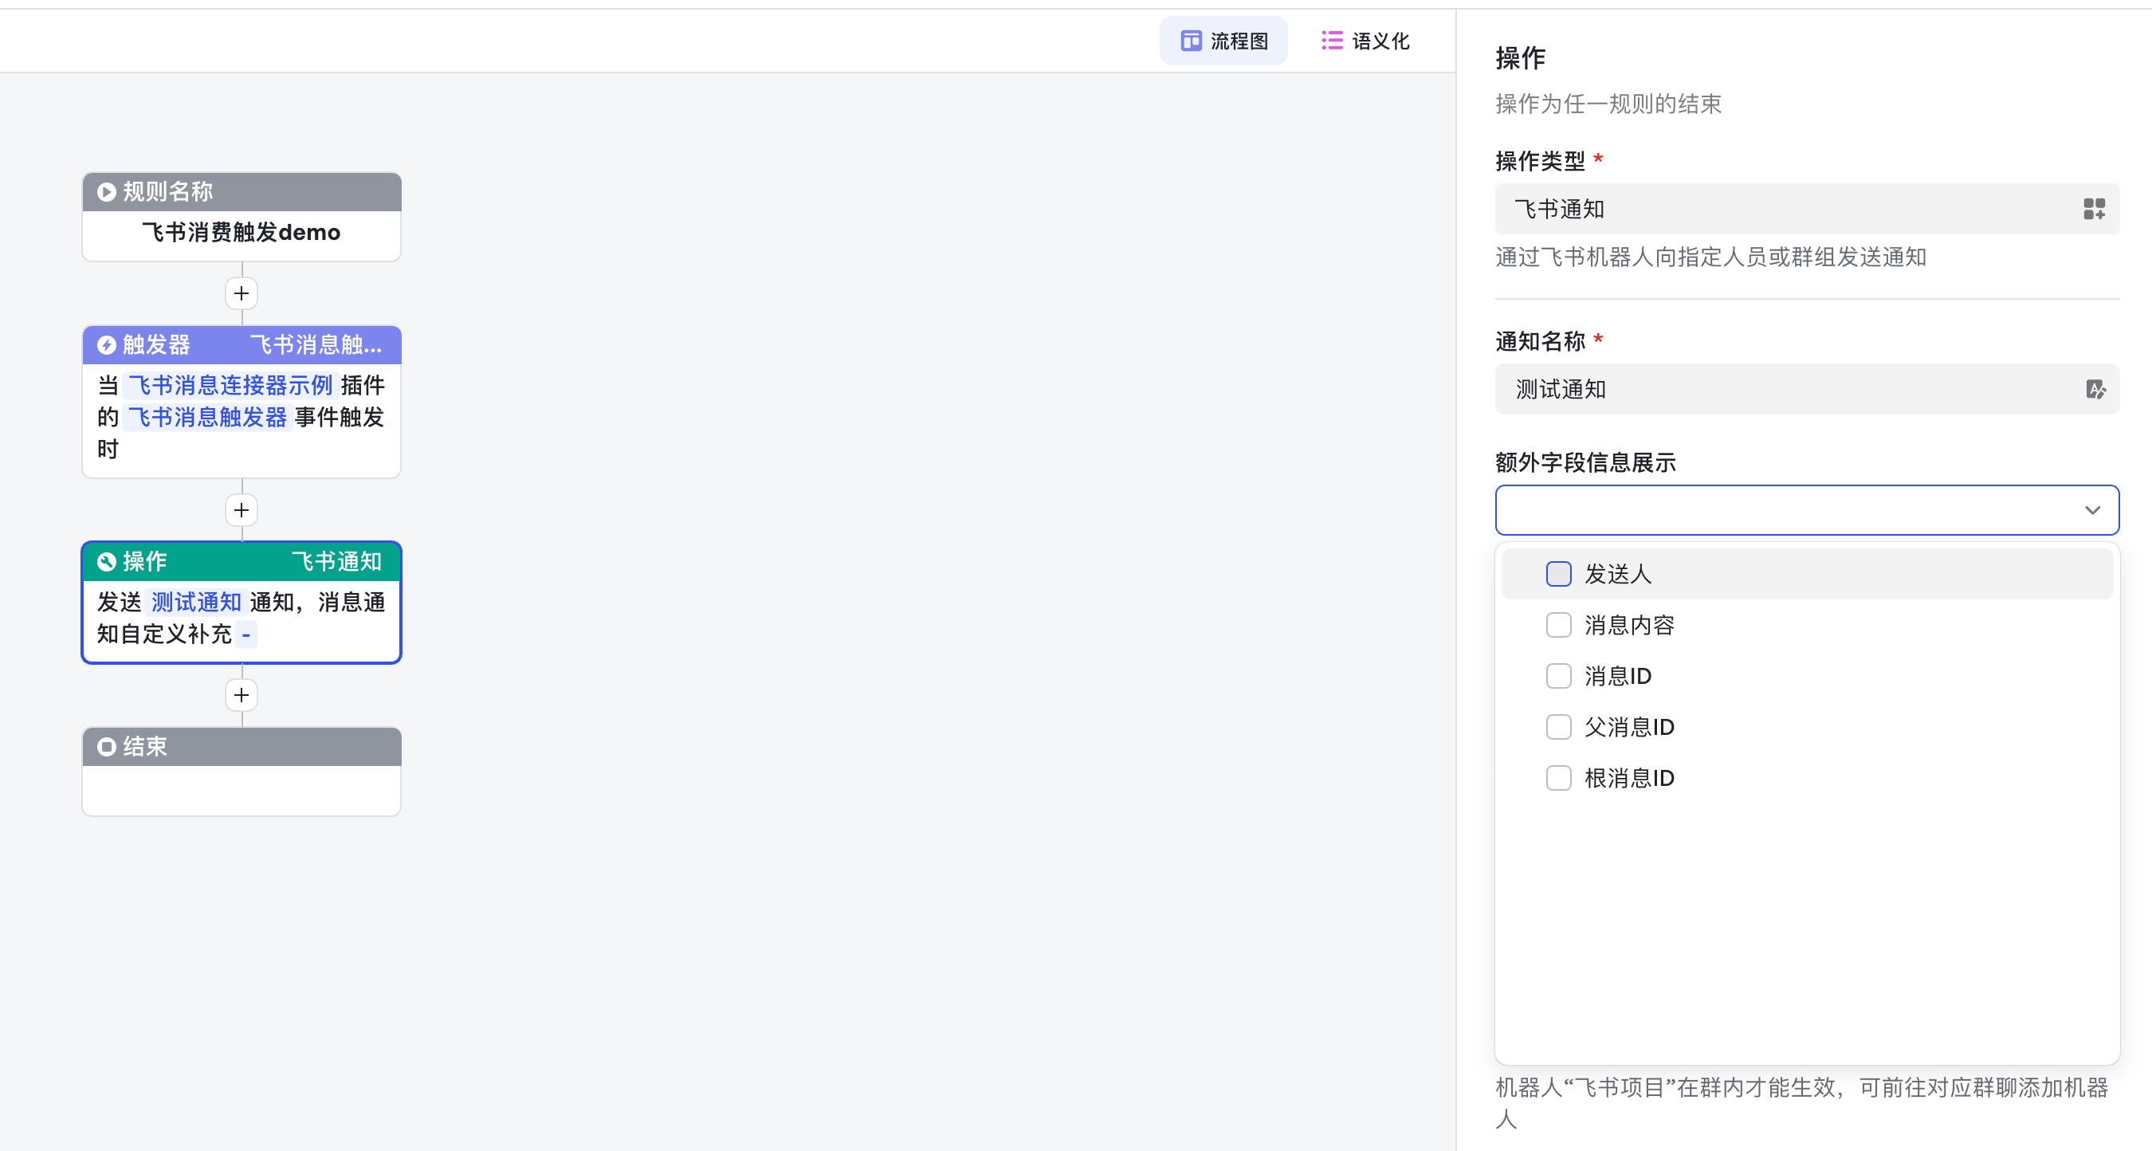Click the wrench icon in 操作 header

[106, 561]
